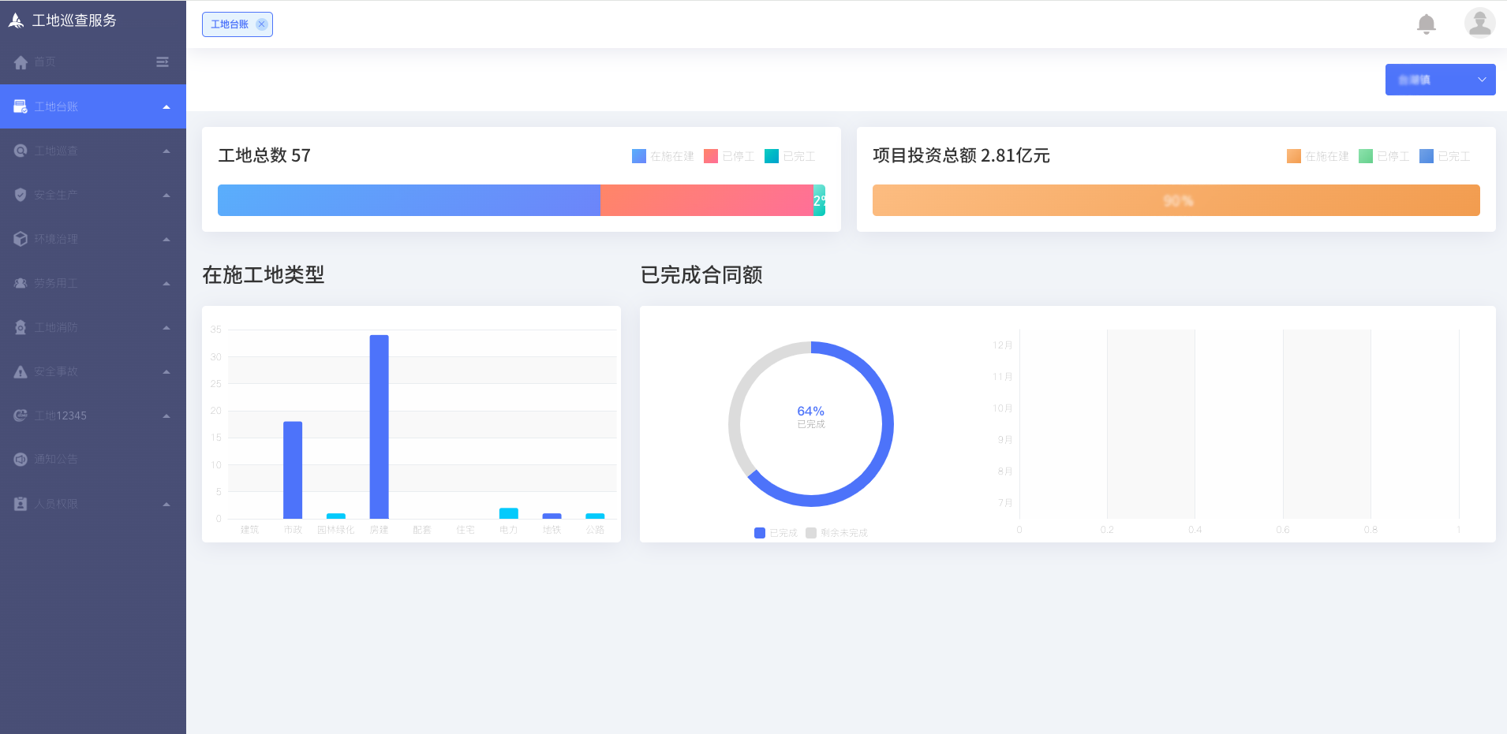The width and height of the screenshot is (1507, 734).
Task: Open 环境治理 menu item
Action: (93, 239)
